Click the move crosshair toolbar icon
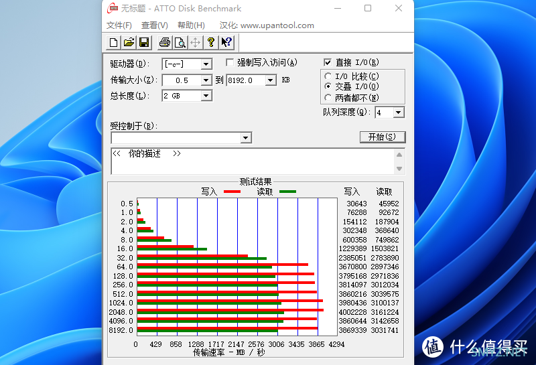This screenshot has width=536, height=365. click(x=195, y=42)
